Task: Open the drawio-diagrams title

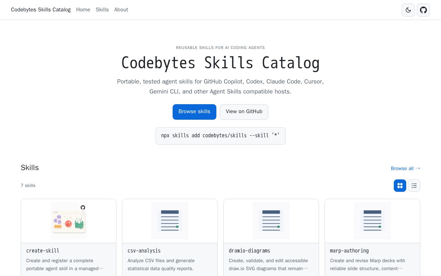Action: pos(249,251)
